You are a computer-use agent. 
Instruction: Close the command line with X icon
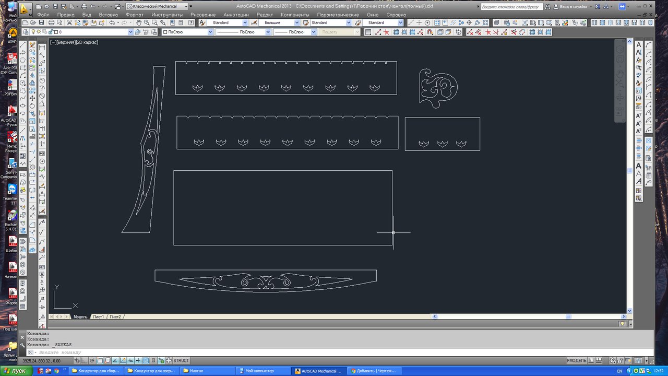[x=22, y=338]
